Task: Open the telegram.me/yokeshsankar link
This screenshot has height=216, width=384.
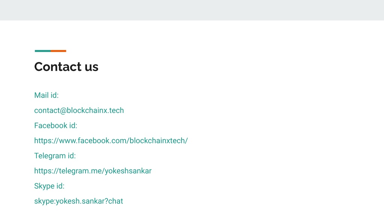Action: (93, 171)
